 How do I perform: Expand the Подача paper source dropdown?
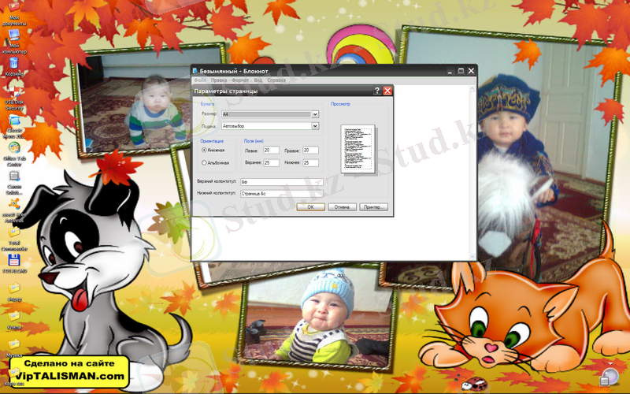(315, 126)
